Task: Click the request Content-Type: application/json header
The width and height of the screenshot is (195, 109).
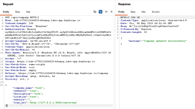Action: (27, 47)
